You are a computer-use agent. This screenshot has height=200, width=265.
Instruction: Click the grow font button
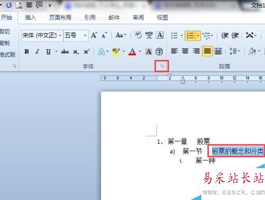tap(94, 35)
